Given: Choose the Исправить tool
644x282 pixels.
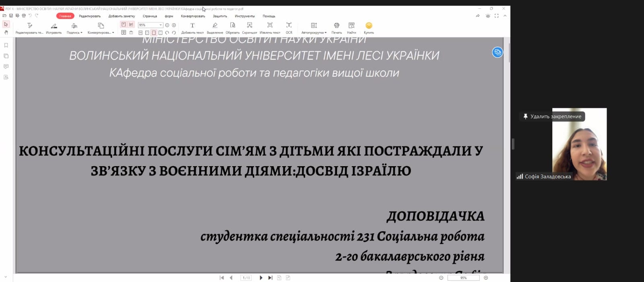Looking at the screenshot, I should (54, 28).
